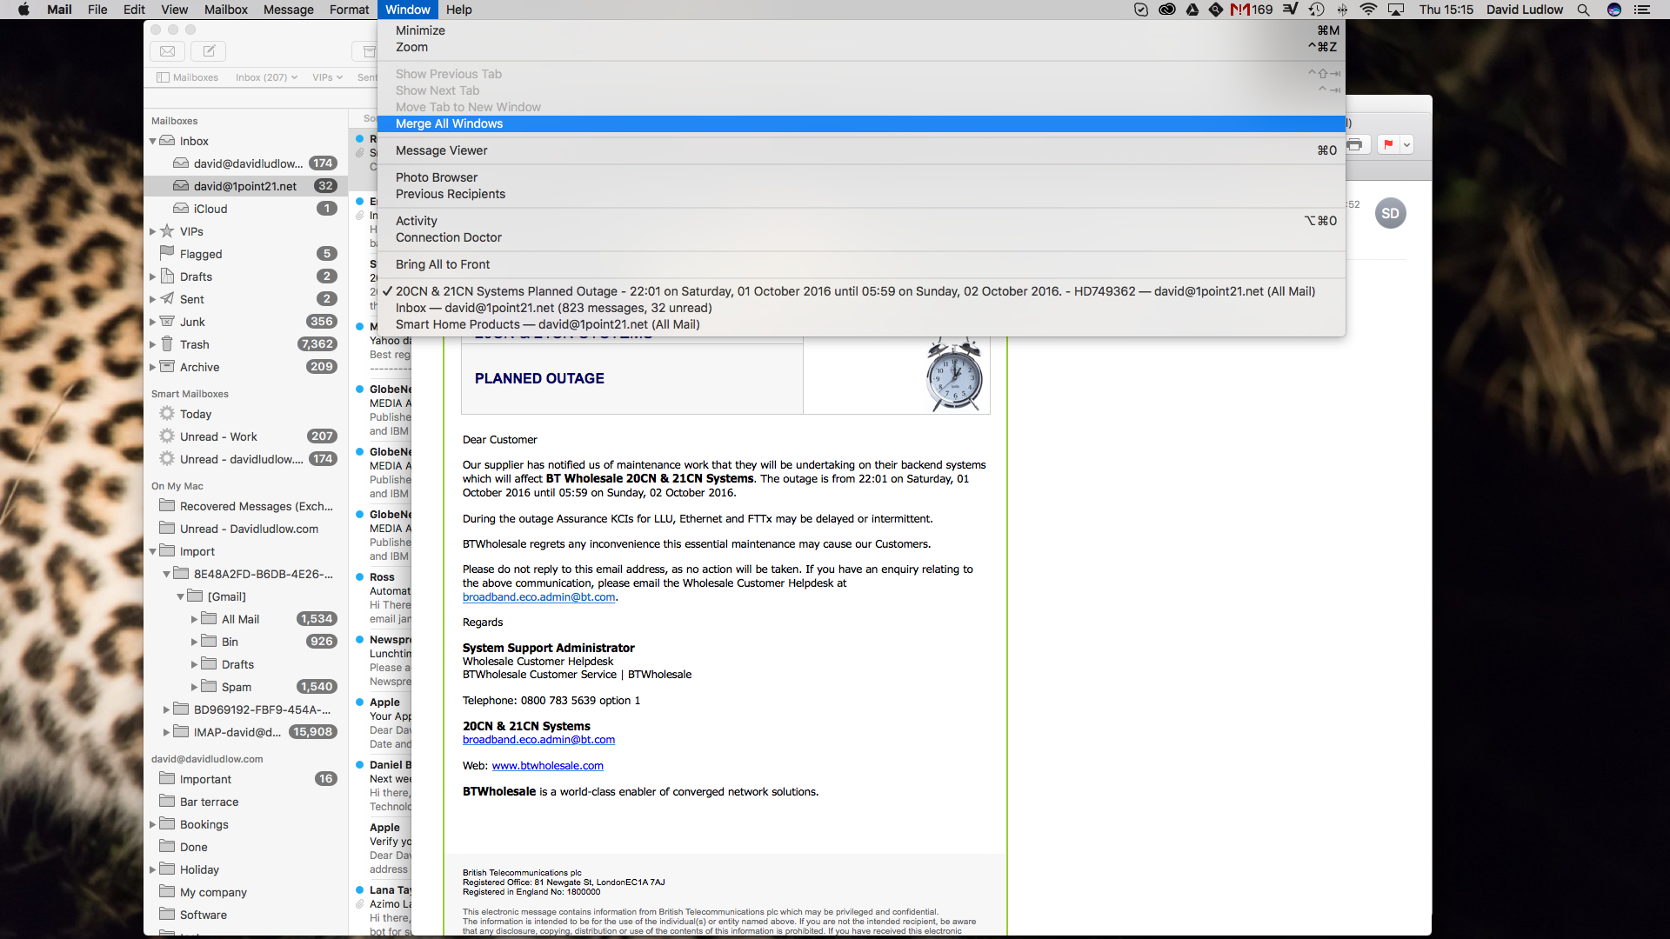
Task: Expand the VIPs disclosure triangle
Action: tap(153, 231)
